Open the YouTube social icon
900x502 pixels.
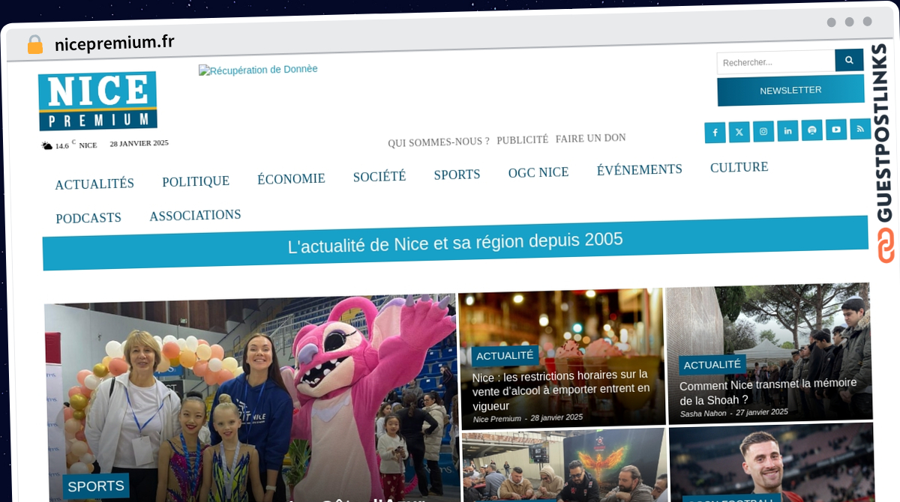coord(836,129)
